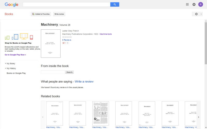Viewport: 207px width, 129px height.
Task: Click the blue search magnifier button
Action: [x=115, y=4]
